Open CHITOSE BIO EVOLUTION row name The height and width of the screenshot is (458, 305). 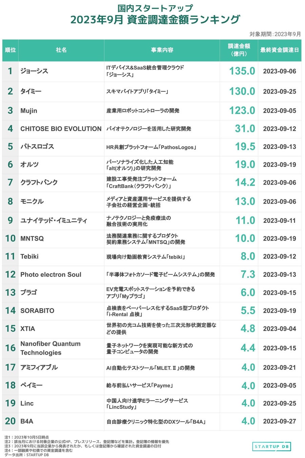tap(61, 129)
